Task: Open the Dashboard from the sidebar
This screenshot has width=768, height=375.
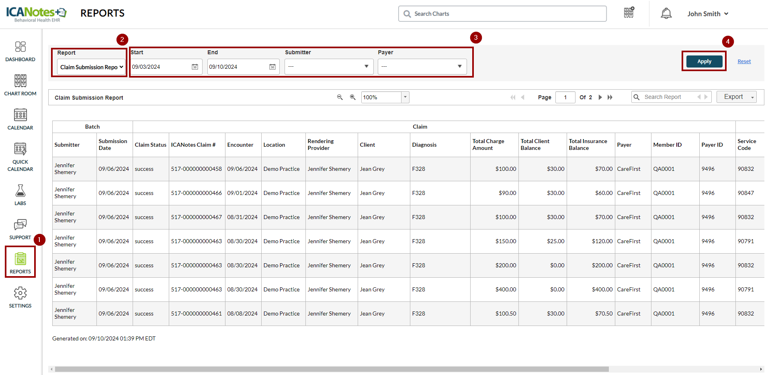Action: click(x=20, y=51)
